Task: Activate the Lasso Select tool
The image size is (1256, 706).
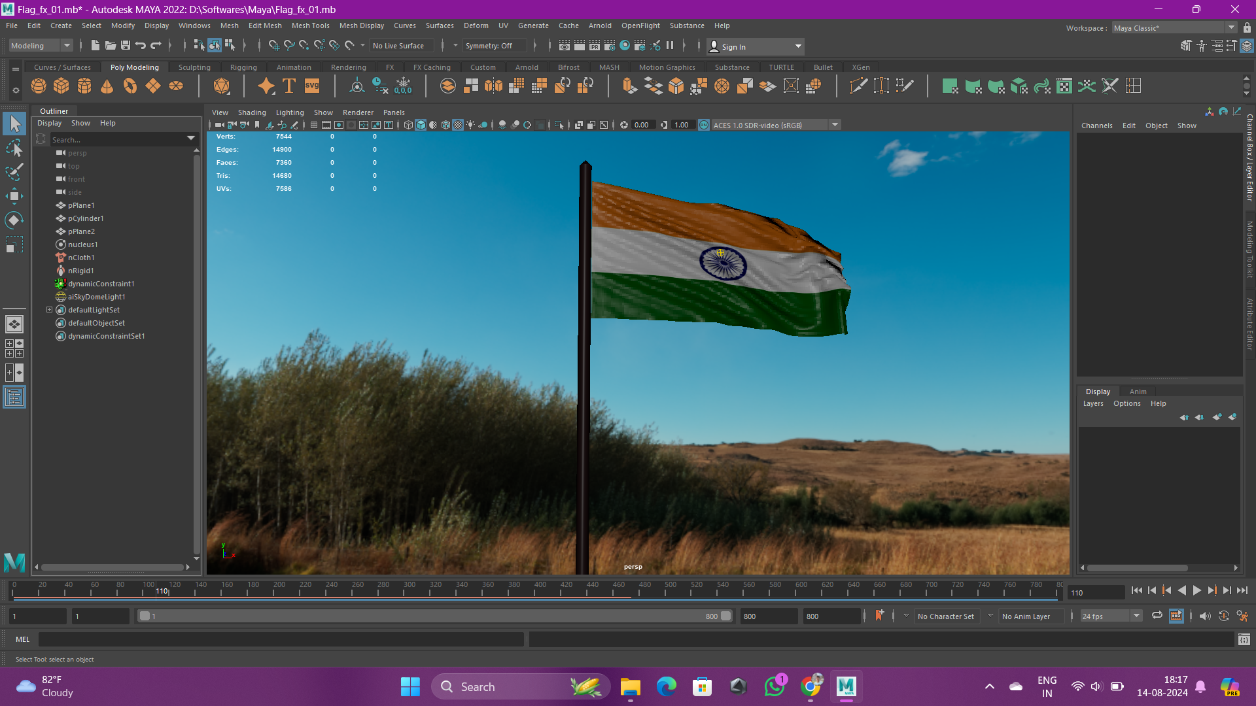Action: click(14, 148)
